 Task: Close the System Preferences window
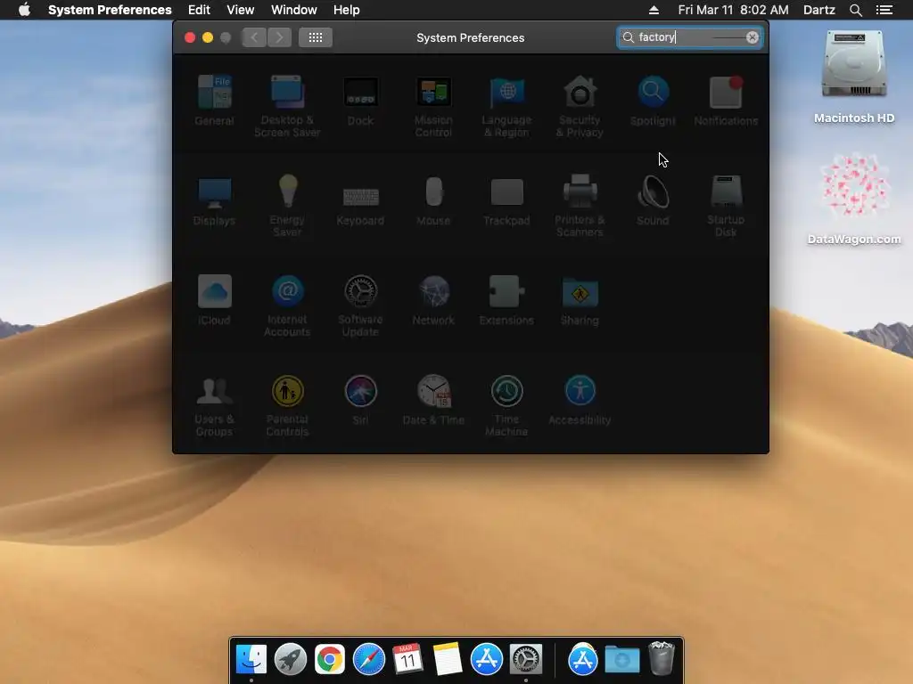(190, 37)
